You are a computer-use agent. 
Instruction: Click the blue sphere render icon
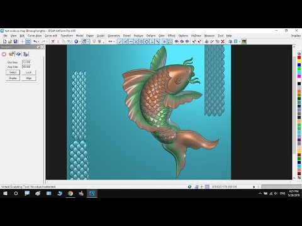coord(76,41)
